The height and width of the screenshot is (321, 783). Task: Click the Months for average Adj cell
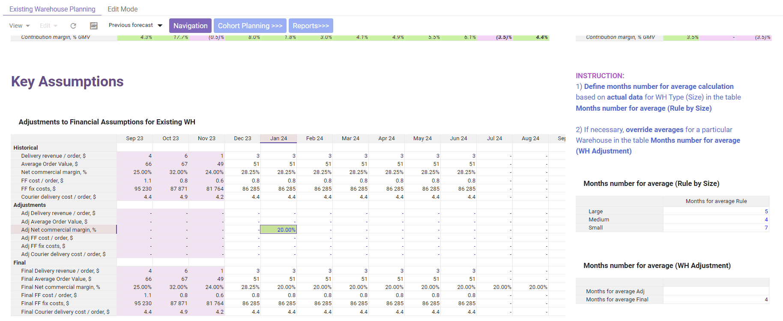pos(716,292)
